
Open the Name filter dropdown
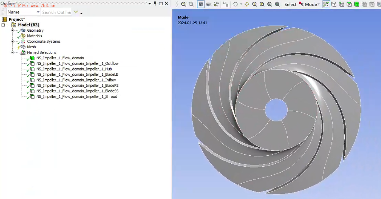pos(38,12)
